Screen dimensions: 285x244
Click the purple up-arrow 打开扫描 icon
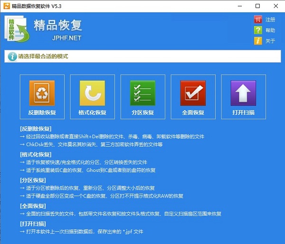pyautogui.click(x=243, y=93)
